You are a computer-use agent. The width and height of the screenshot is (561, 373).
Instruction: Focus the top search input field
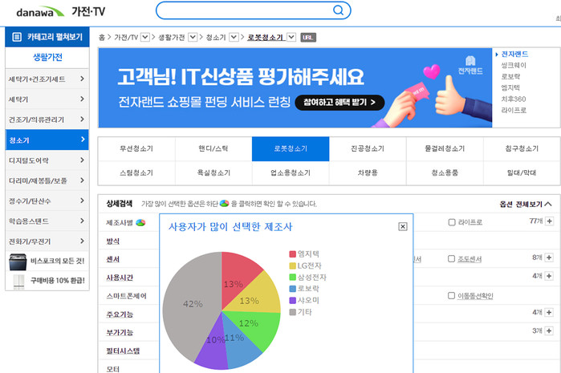(x=245, y=10)
